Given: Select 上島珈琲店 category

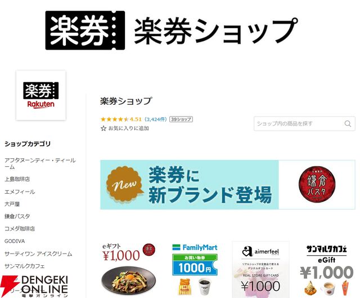Looking at the screenshot, I should click(x=17, y=179).
